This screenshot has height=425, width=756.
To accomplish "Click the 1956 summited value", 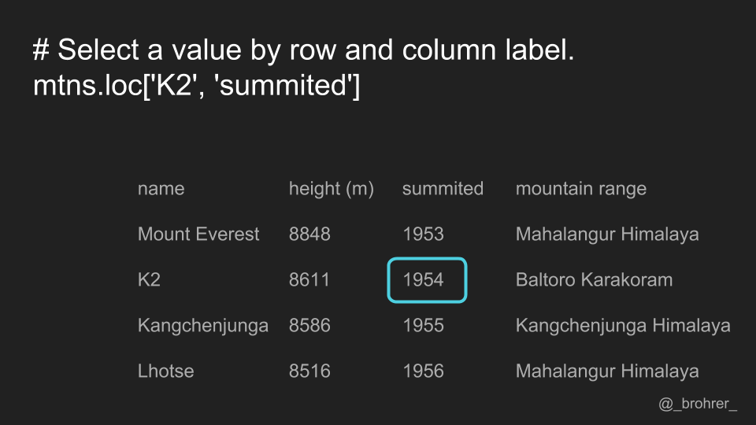I will 424,371.
